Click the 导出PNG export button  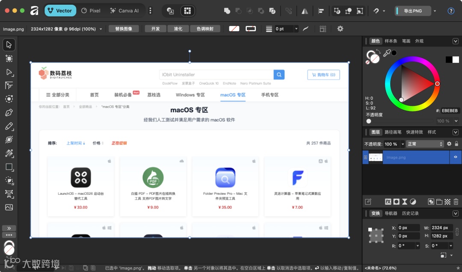(412, 11)
